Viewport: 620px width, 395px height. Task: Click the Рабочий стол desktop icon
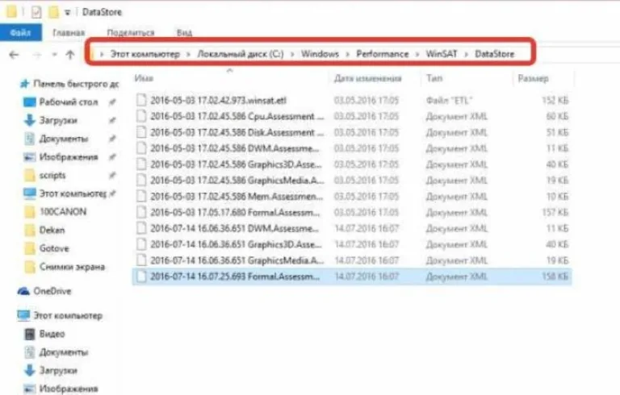[x=30, y=102]
